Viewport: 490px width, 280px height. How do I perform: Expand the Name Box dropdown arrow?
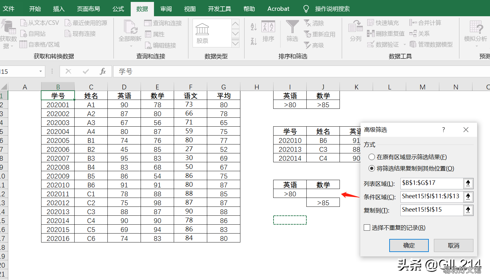[x=40, y=72]
